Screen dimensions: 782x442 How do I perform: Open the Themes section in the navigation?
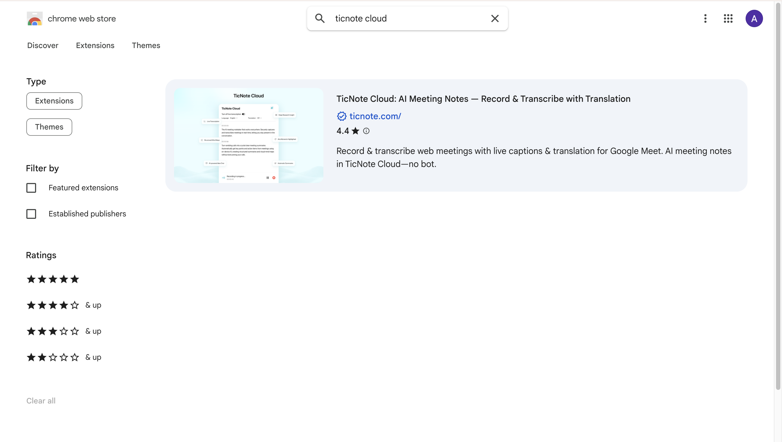coord(146,46)
